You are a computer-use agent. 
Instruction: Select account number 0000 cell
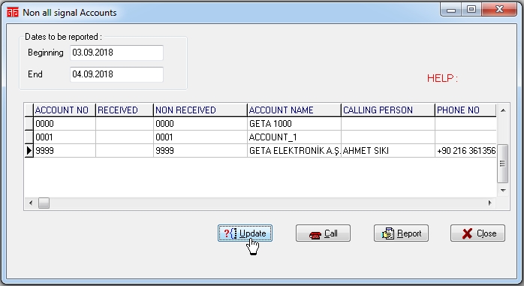pos(65,124)
